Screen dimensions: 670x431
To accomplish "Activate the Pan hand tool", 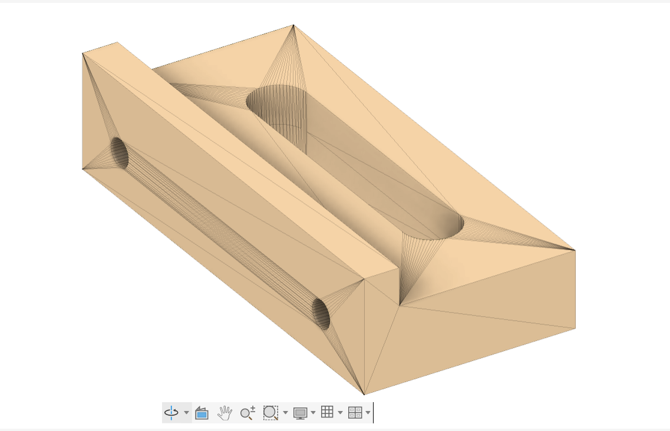I will [225, 413].
